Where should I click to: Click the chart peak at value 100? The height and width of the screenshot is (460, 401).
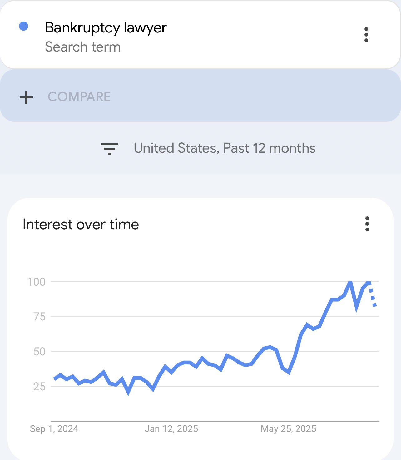pos(350,282)
